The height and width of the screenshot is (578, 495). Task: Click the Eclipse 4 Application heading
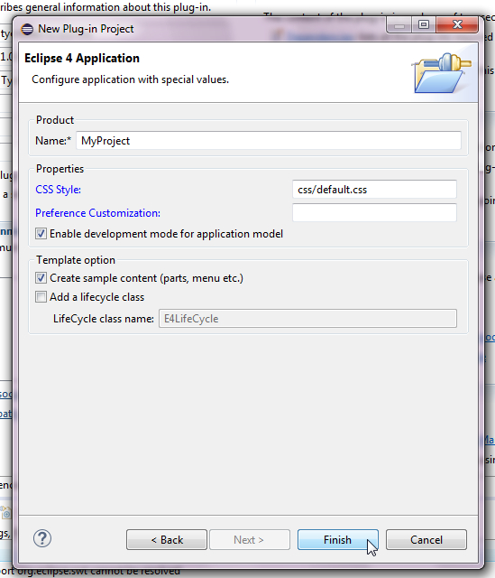[x=82, y=58]
